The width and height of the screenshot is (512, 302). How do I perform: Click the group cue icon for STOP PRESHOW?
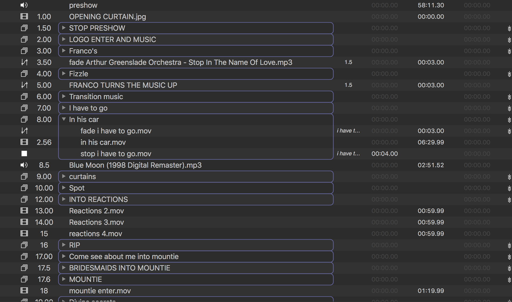(x=24, y=28)
